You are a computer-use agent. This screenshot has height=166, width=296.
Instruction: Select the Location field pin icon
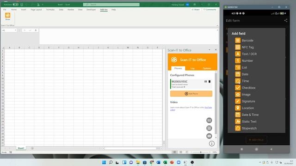pyautogui.click(x=238, y=108)
